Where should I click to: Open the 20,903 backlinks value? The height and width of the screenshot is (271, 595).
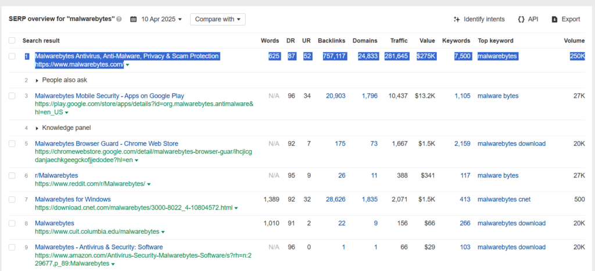[x=336, y=96]
